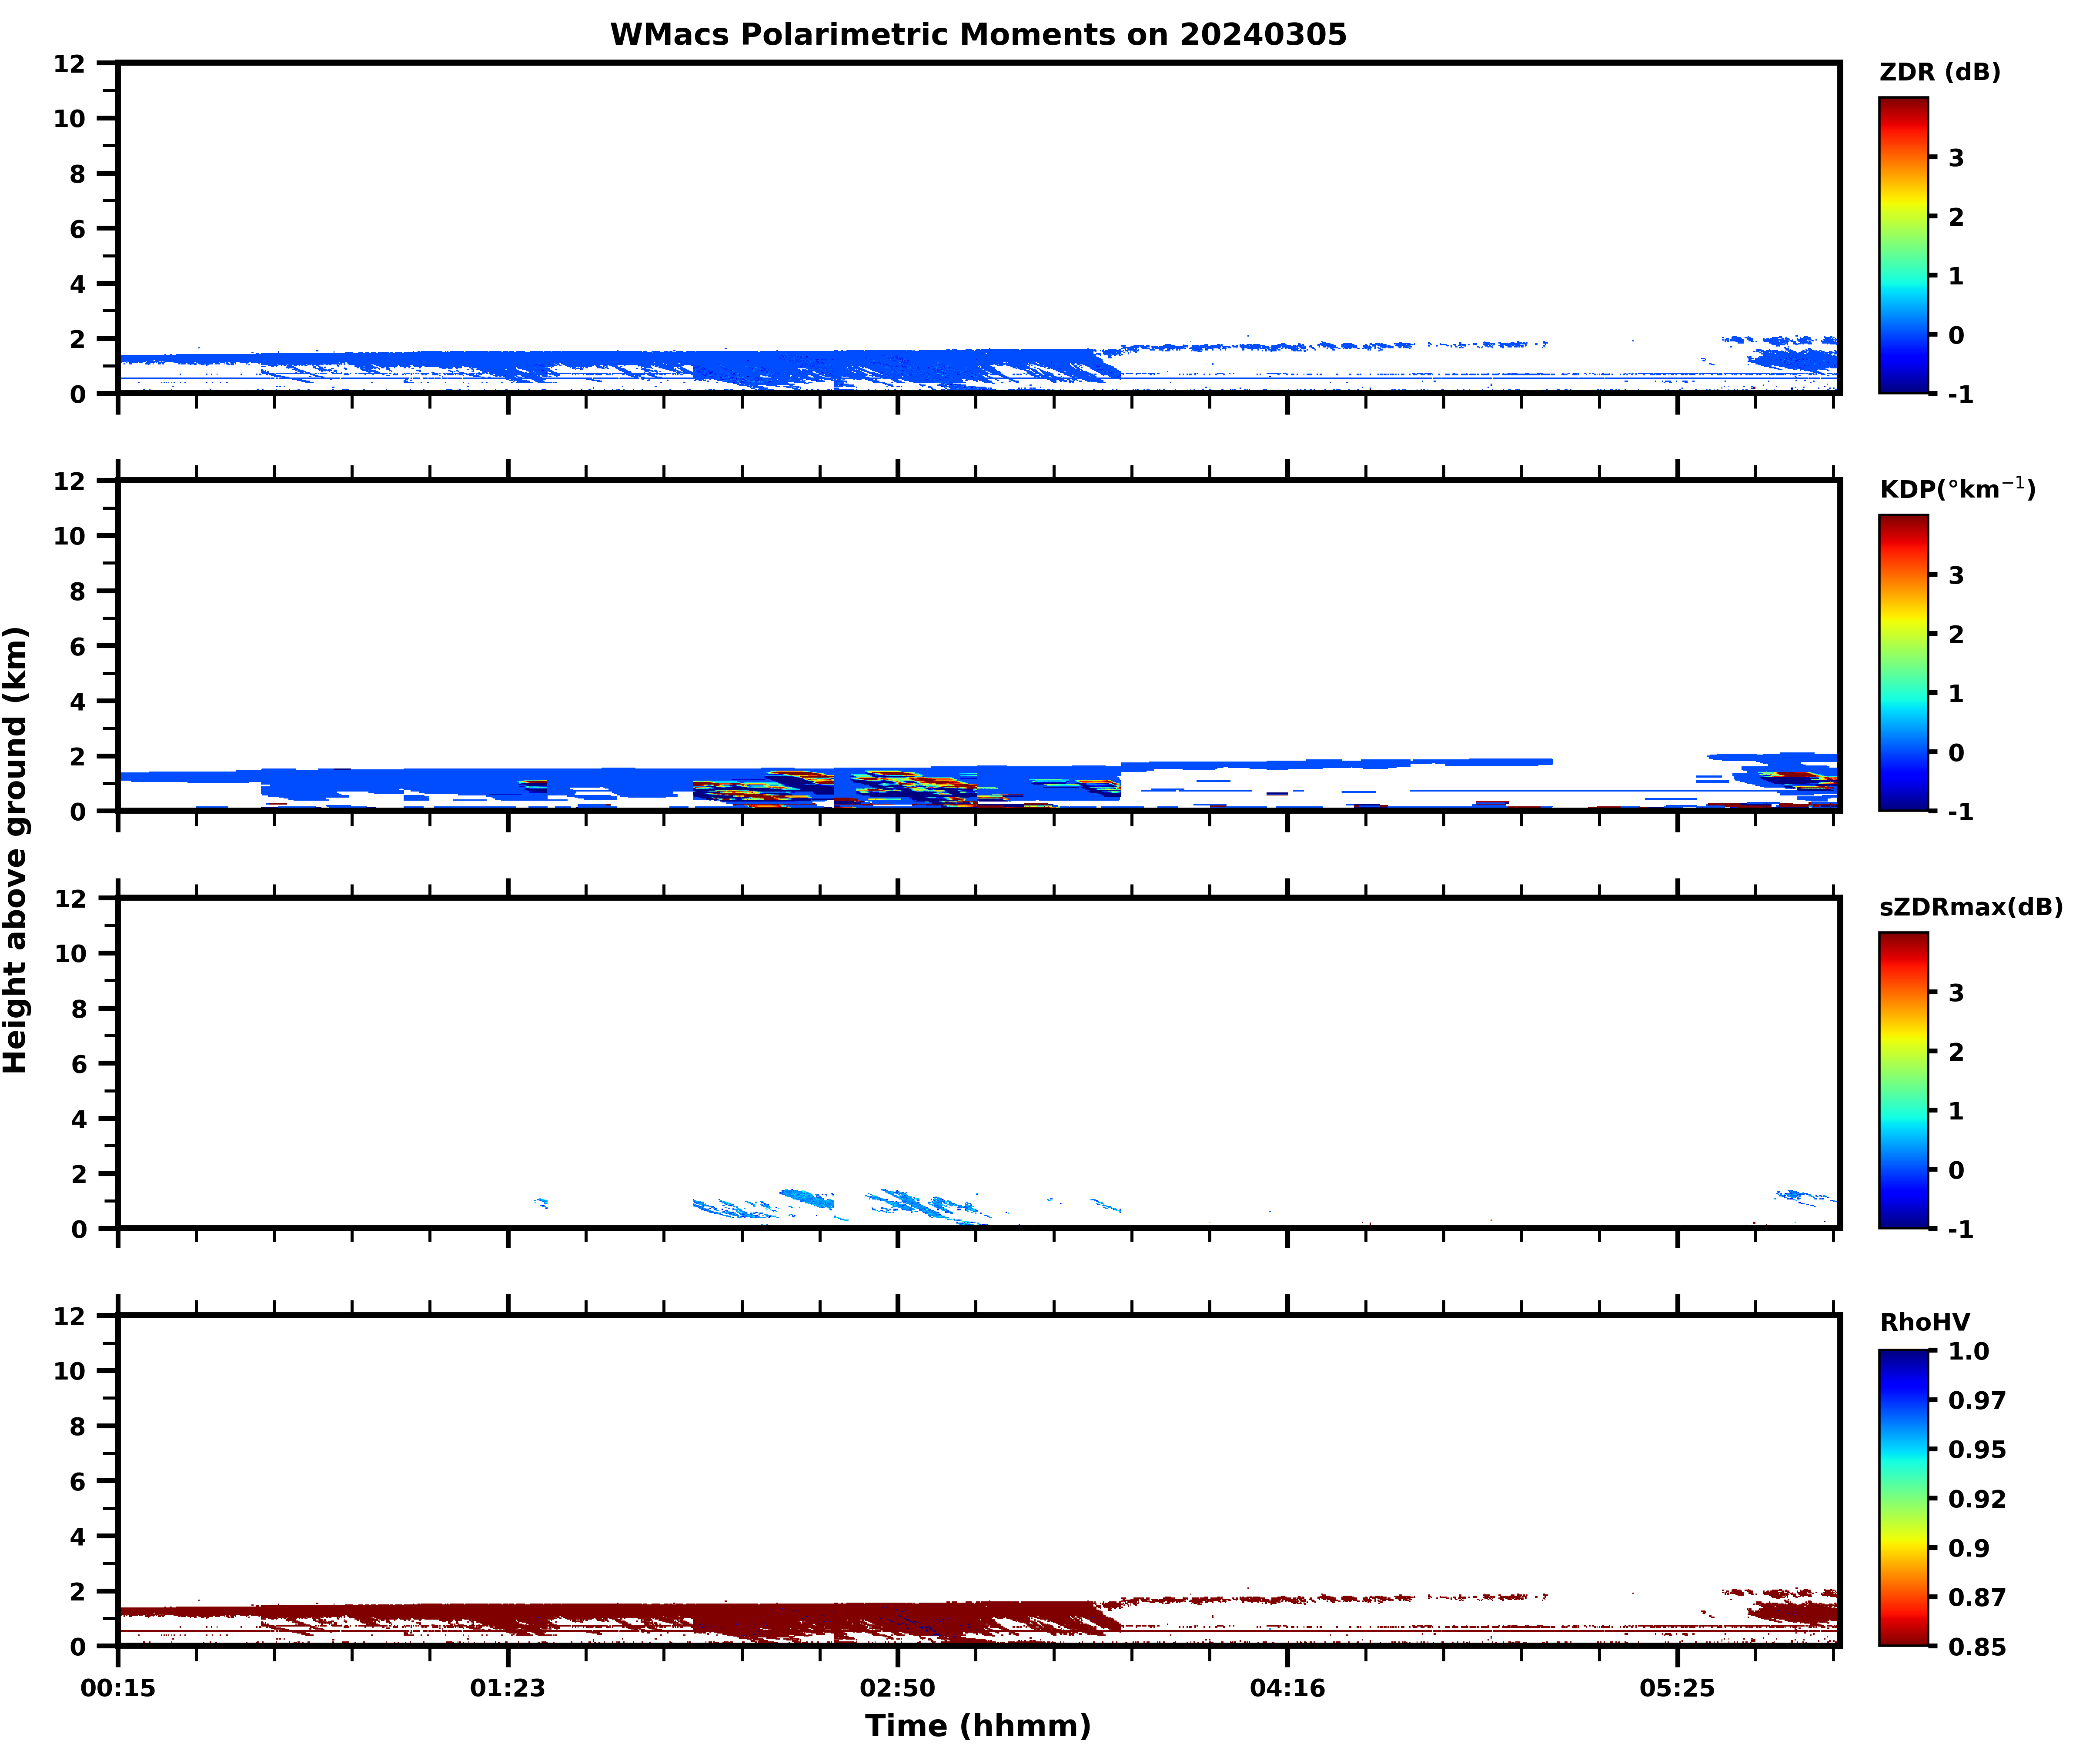Screen dimensions: 2086x1764
Task: Click the 'Height above ground (km)' axis label
Action: coord(16,850)
